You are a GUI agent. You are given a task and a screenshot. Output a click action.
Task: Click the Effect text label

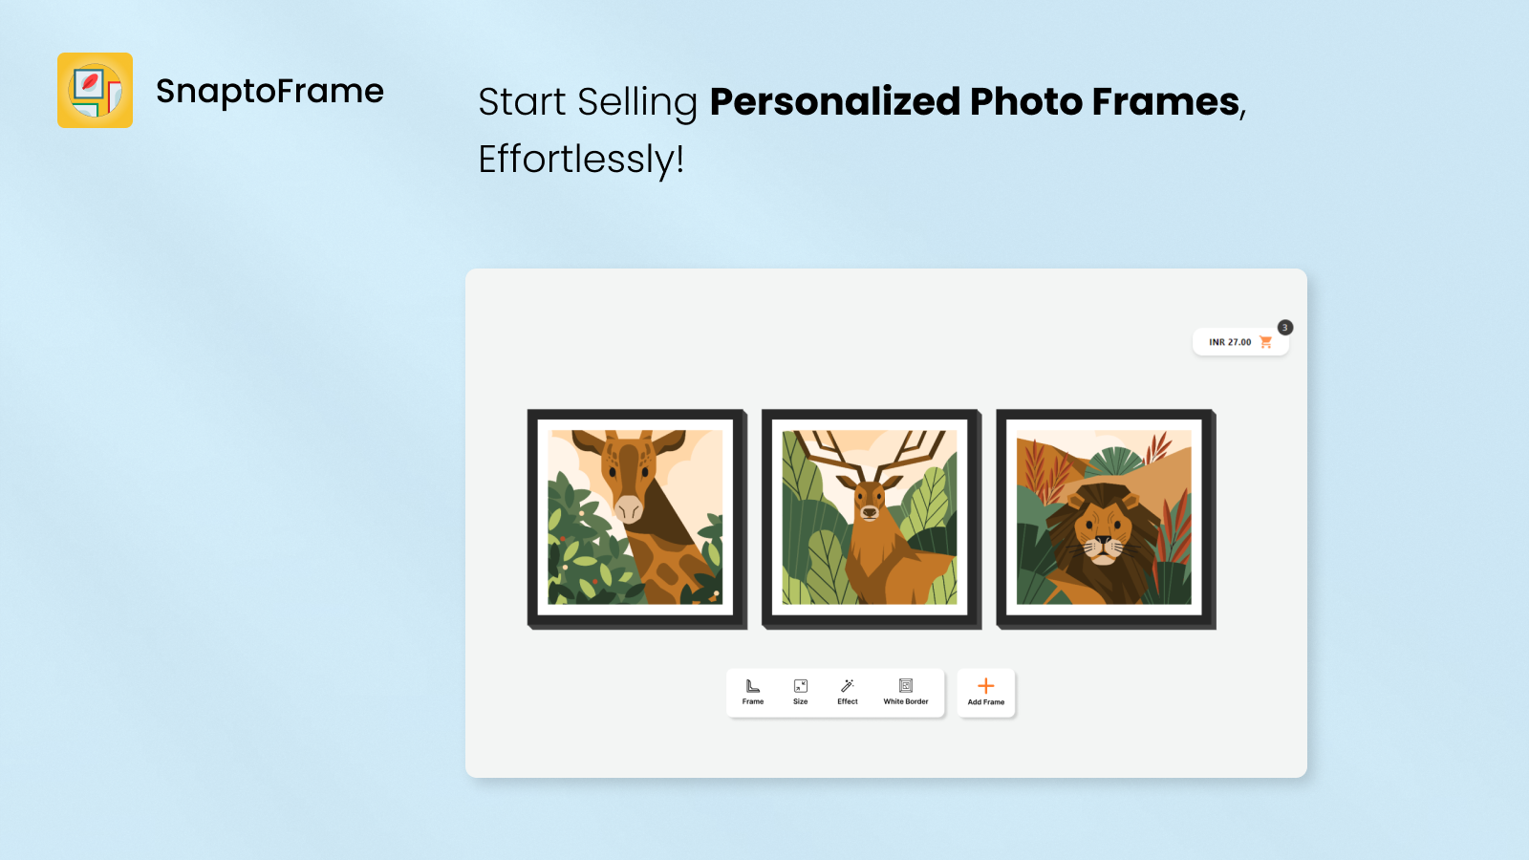(x=848, y=702)
